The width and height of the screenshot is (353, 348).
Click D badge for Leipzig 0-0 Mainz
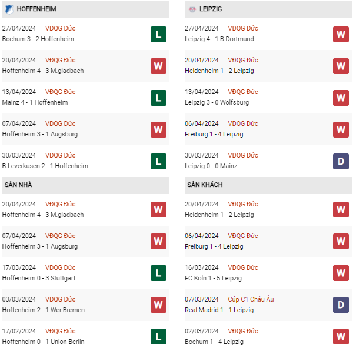click(341, 161)
